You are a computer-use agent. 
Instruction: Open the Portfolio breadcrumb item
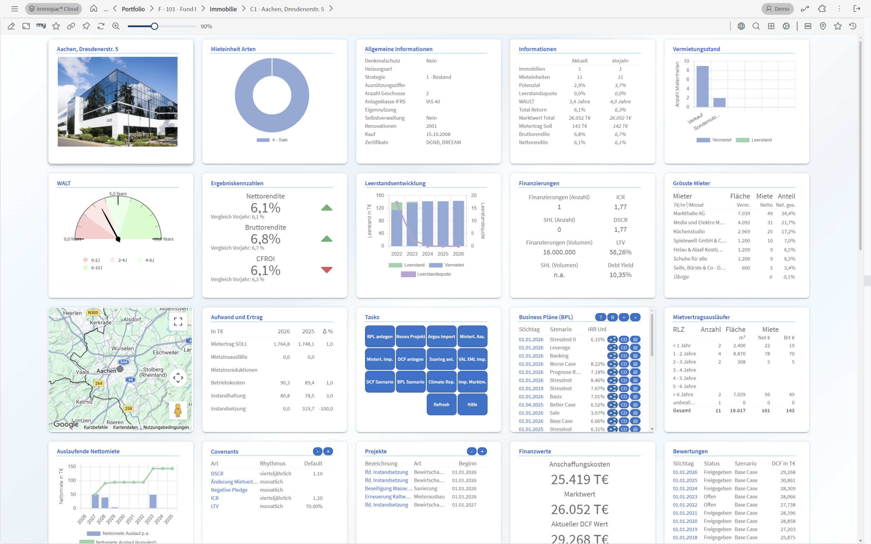tap(133, 9)
